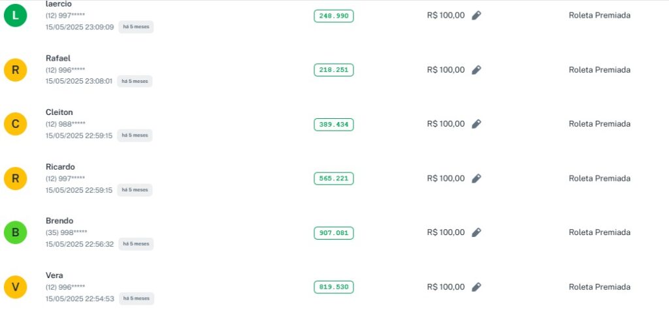Open ticket number badge 565.221
Screen dimensions: 669x316
point(333,178)
